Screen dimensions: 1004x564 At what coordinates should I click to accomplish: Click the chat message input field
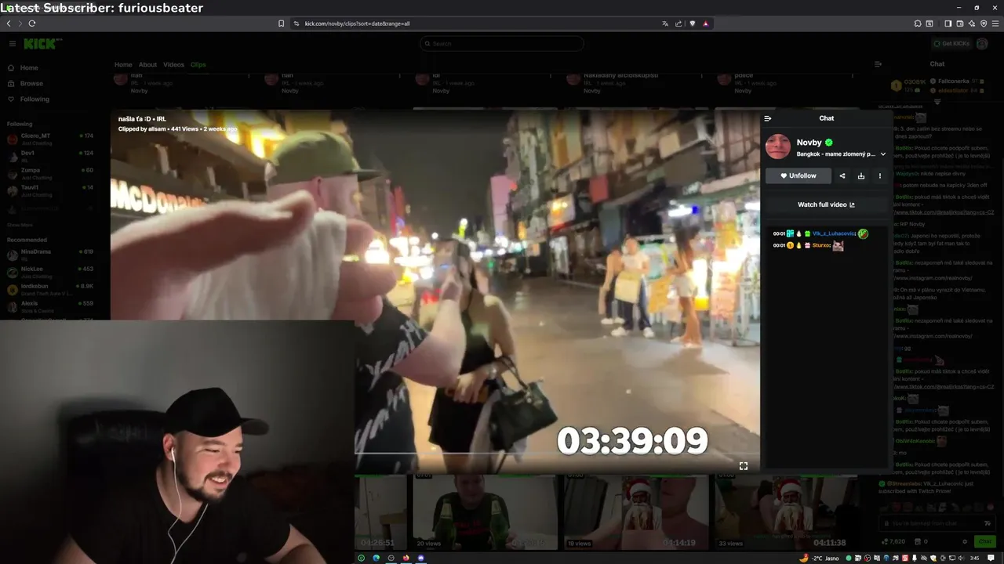937,523
